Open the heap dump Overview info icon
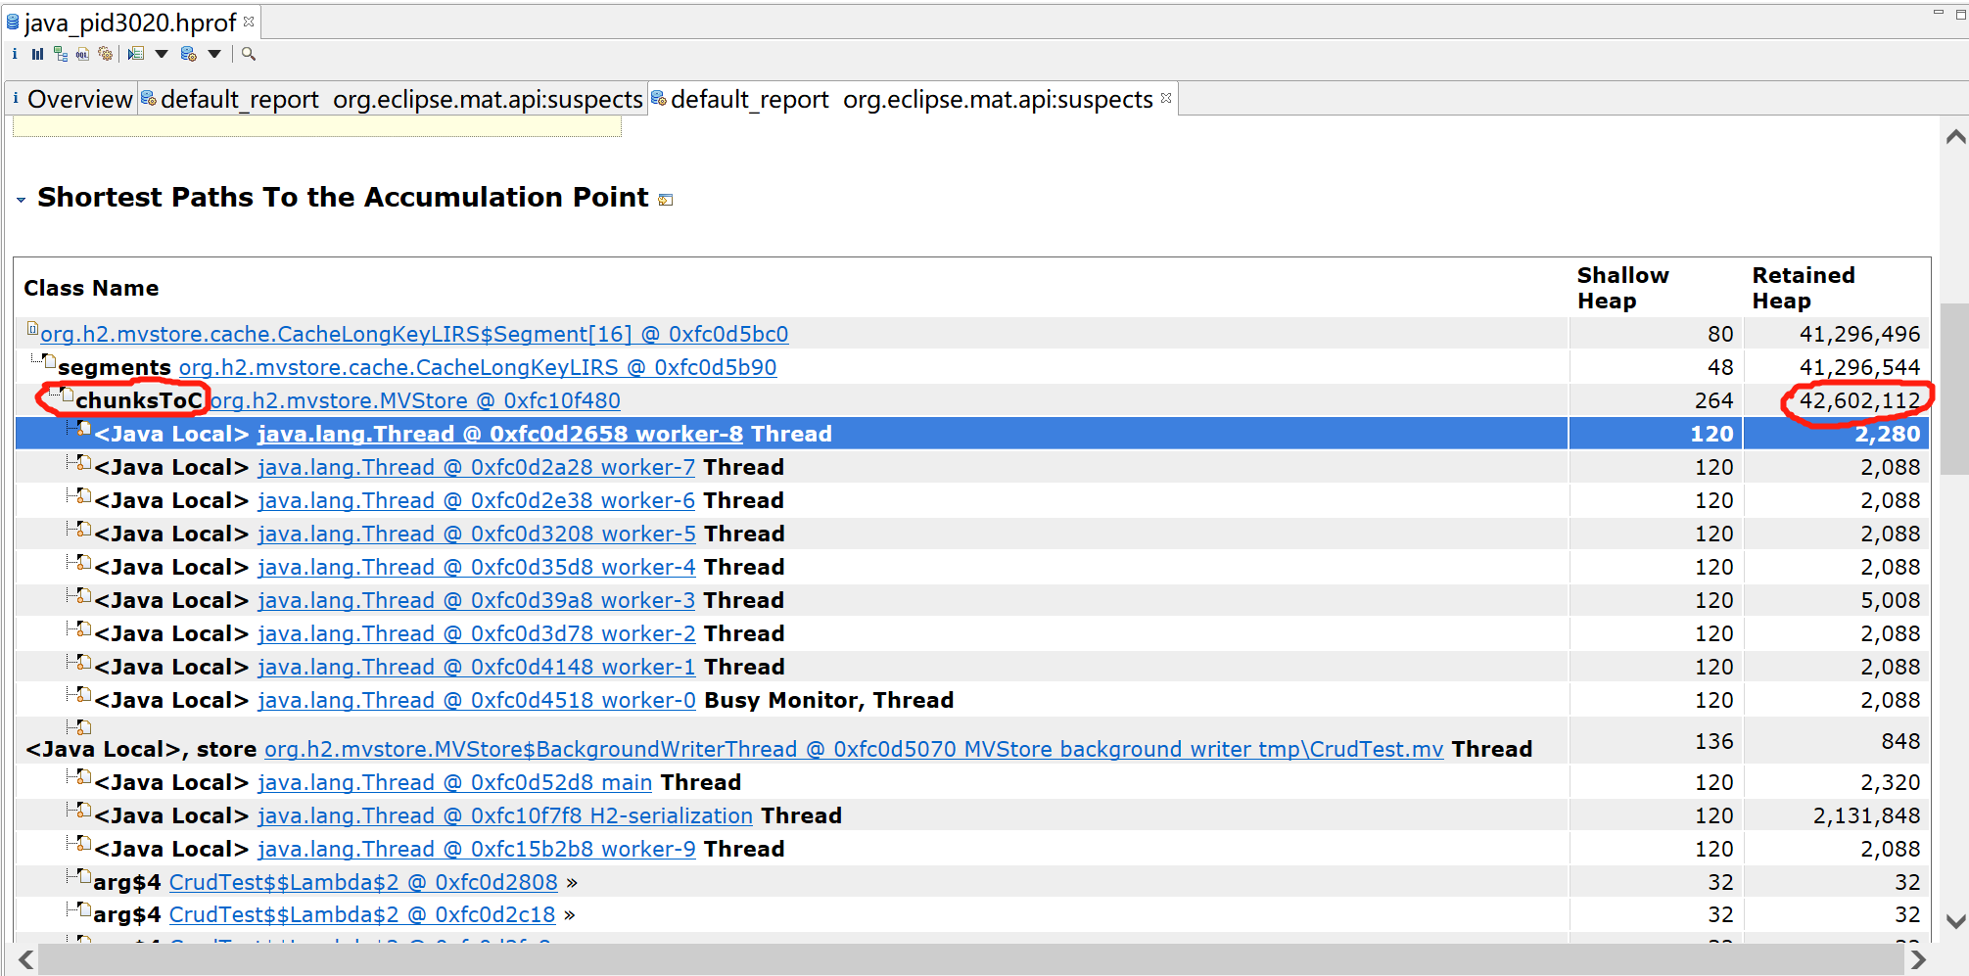Viewport: 1969px width, 976px height. coord(14,54)
